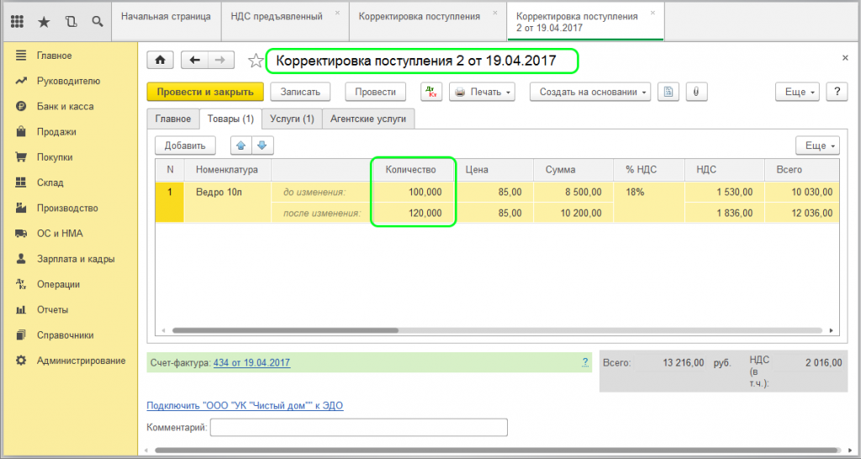The height and width of the screenshot is (459, 861).
Task: Open the sections menu grid icon
Action: point(17,21)
